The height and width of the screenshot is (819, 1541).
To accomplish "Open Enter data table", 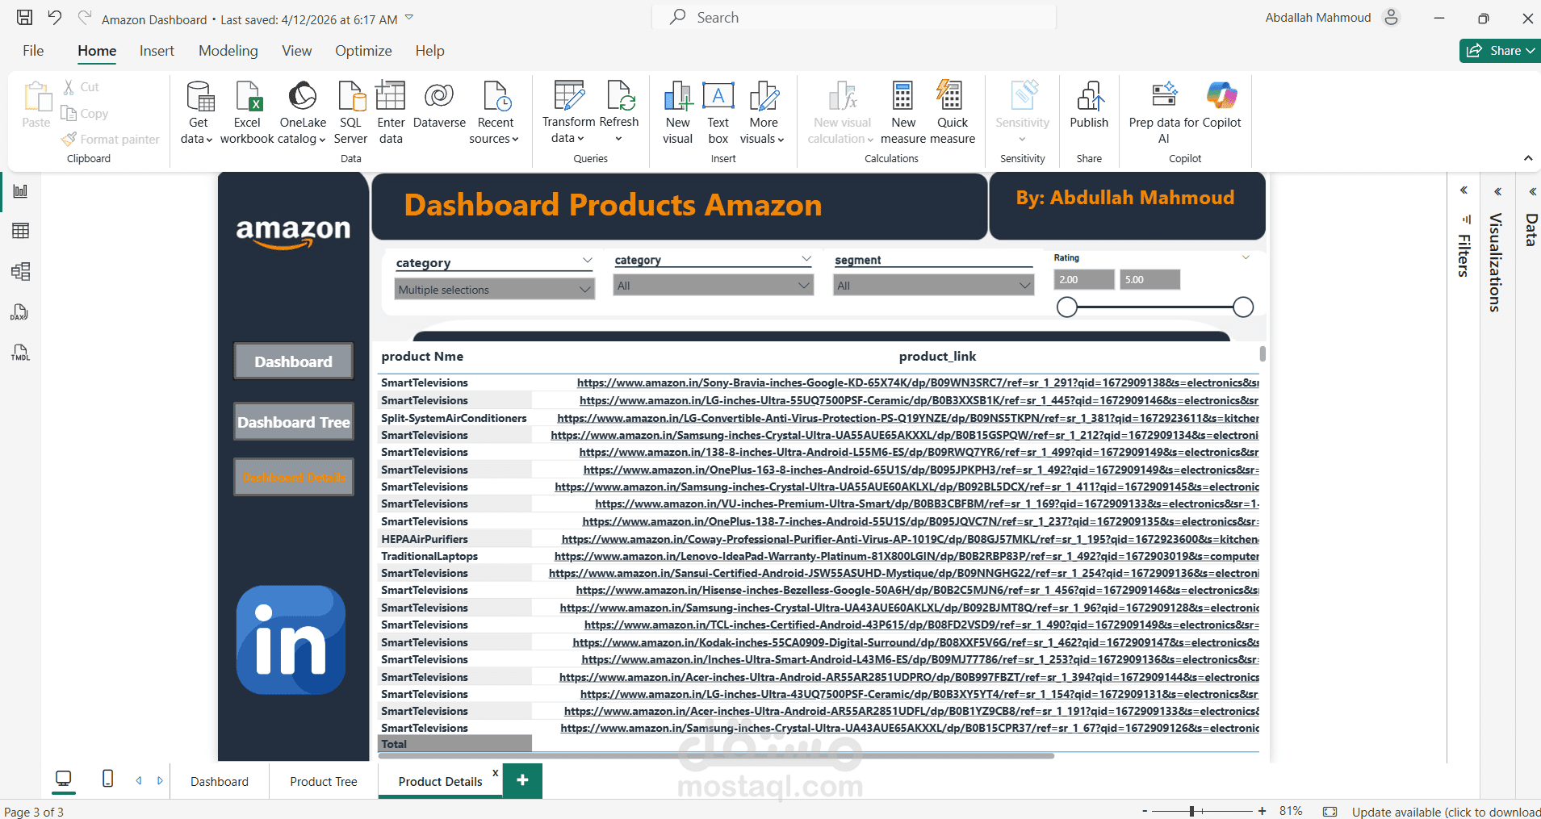I will (x=391, y=113).
